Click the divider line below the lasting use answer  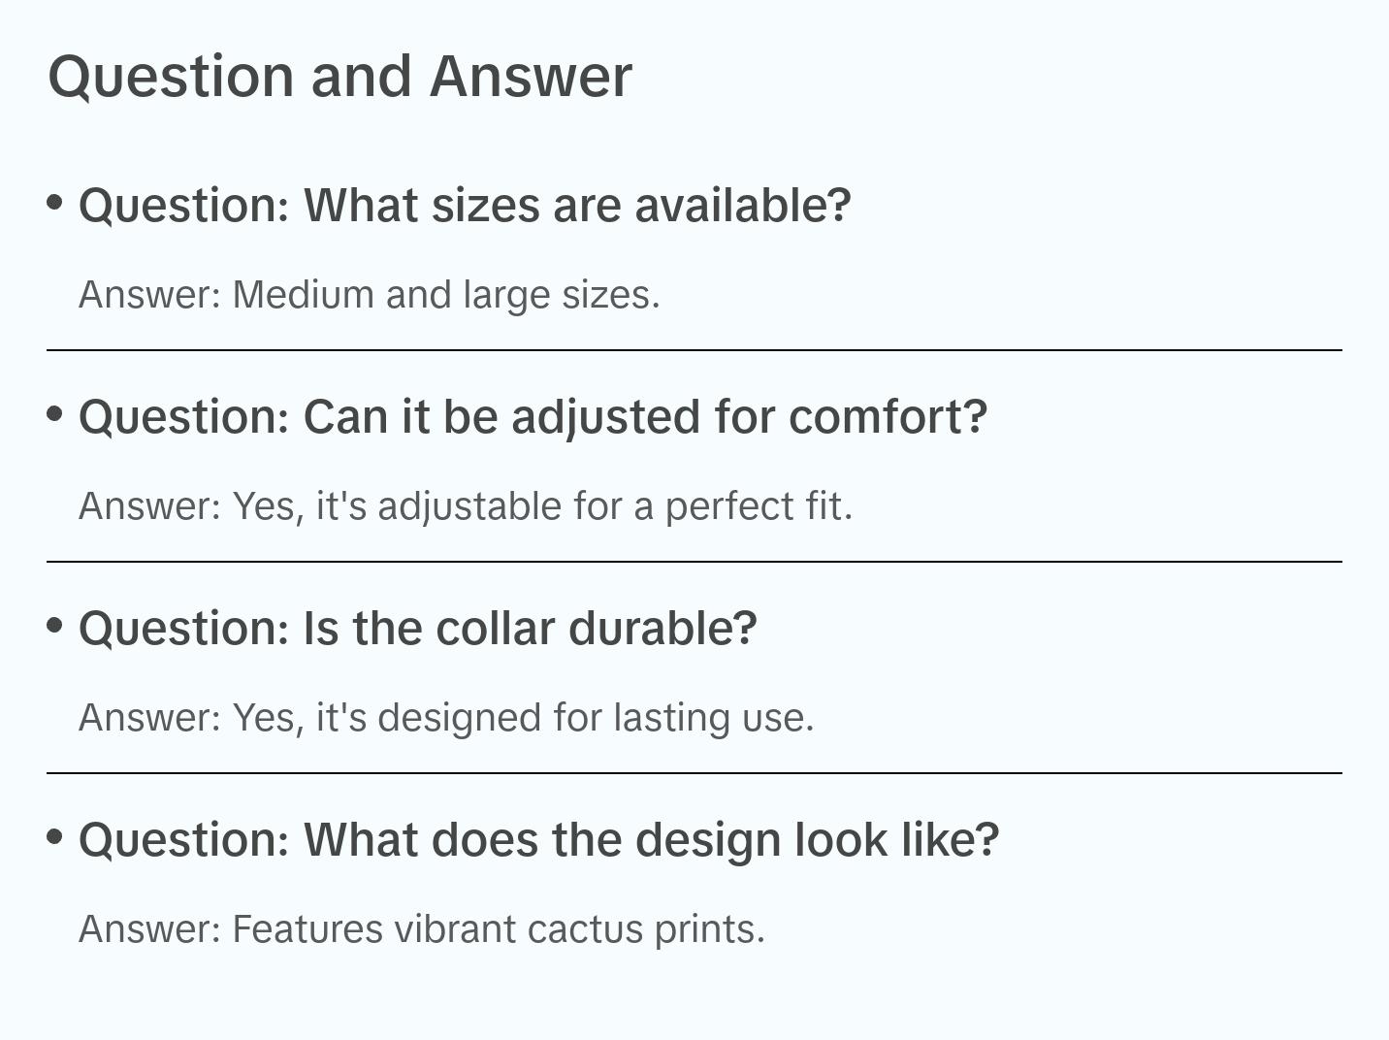click(x=694, y=773)
